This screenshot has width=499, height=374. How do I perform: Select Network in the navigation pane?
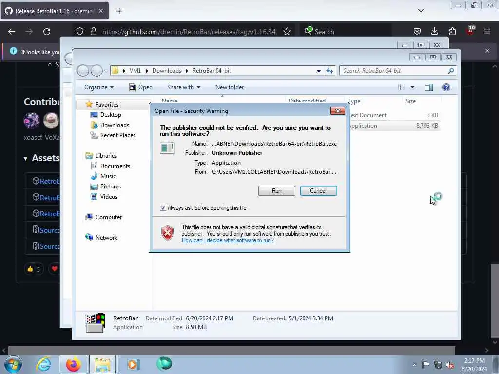(x=106, y=237)
